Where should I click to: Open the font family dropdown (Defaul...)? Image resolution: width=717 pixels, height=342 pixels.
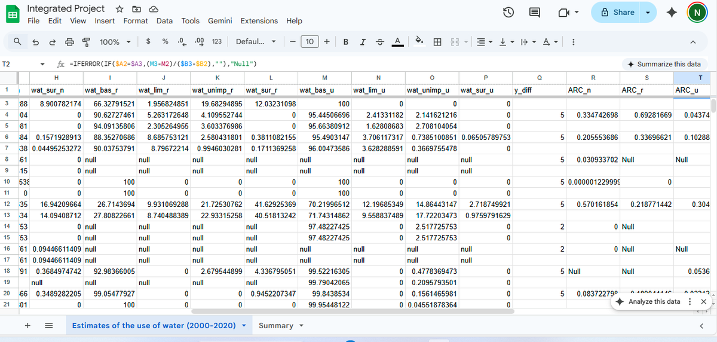256,42
